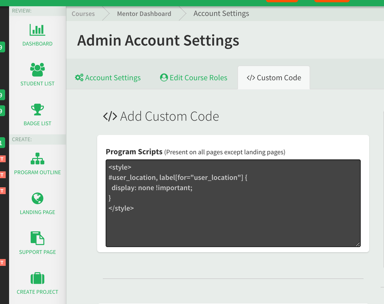
Task: Go to Courses in the breadcrumb
Action: (x=83, y=14)
